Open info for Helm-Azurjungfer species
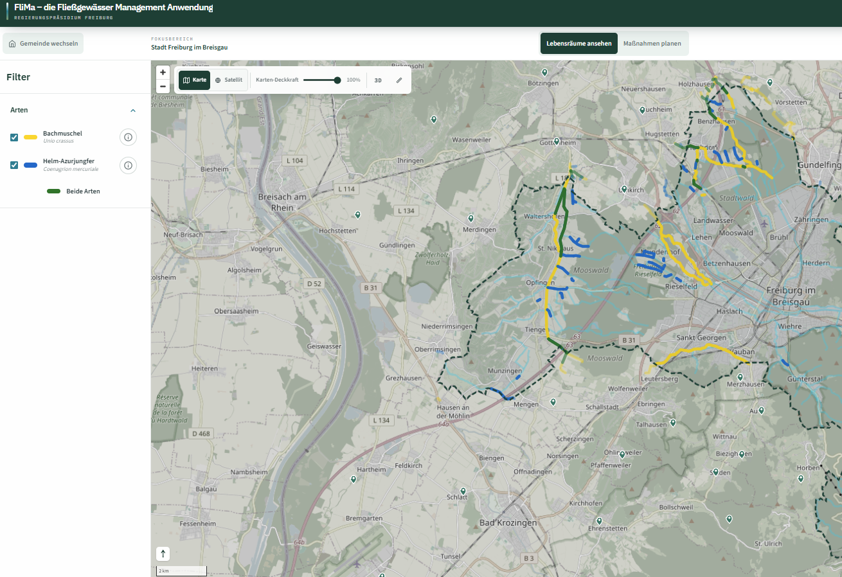 (128, 166)
